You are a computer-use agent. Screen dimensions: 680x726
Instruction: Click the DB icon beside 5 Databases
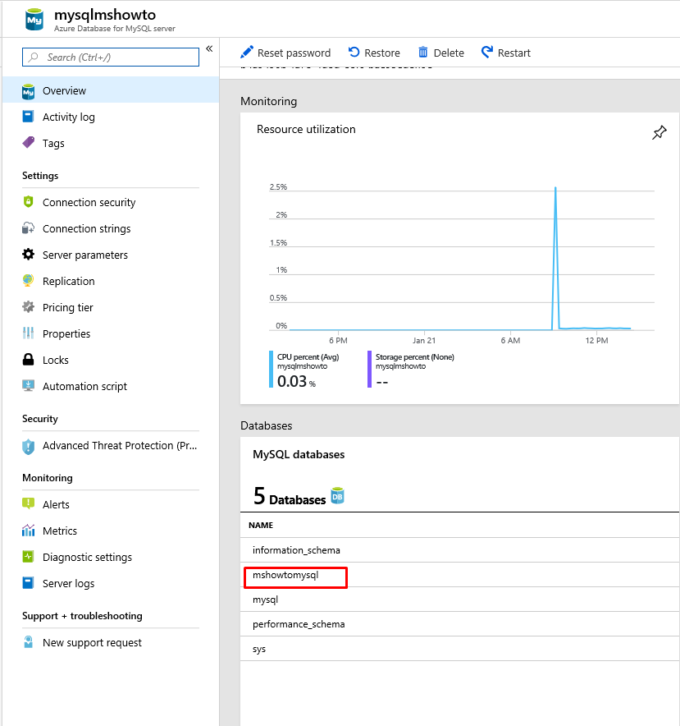[338, 496]
